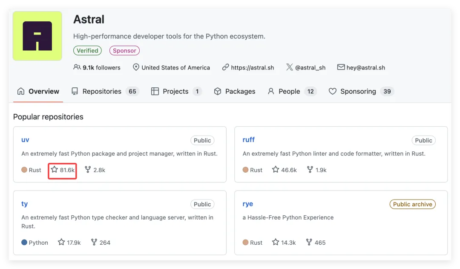Open the Sponsoring tab

[x=358, y=91]
